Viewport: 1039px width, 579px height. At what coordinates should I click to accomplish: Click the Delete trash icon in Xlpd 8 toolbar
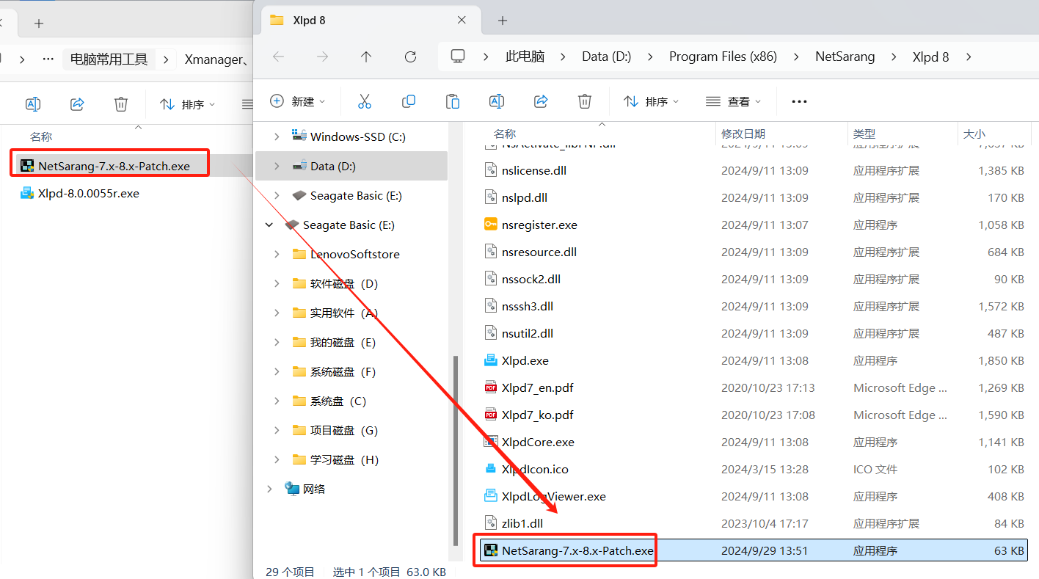585,101
